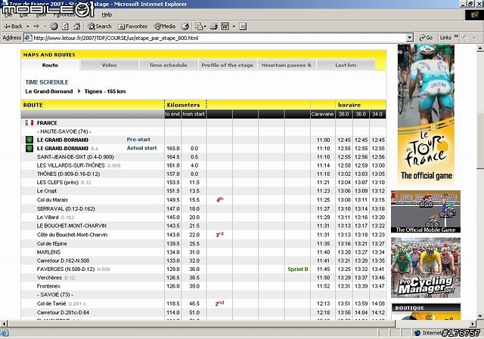484x339 pixels.
Task: Open the Forward history dropdown arrow
Action: (x=45, y=26)
